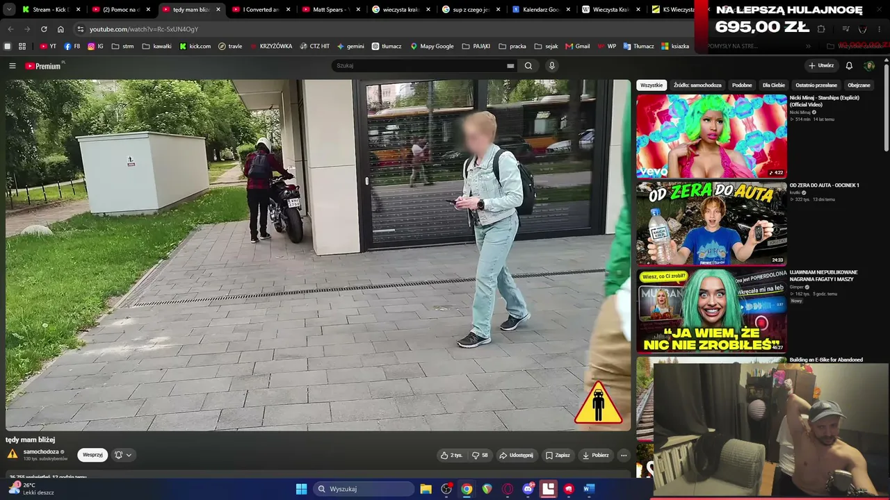Open the sejak bookmarks folder
Screen dimensions: 890x500
[x=546, y=47]
